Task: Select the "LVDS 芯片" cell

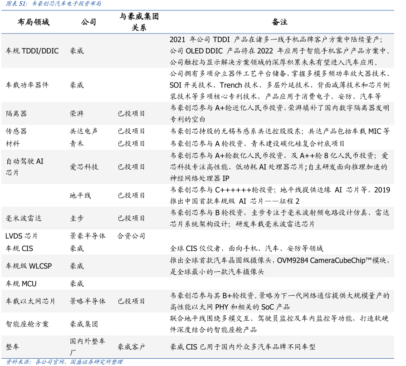Action: pyautogui.click(x=21, y=236)
